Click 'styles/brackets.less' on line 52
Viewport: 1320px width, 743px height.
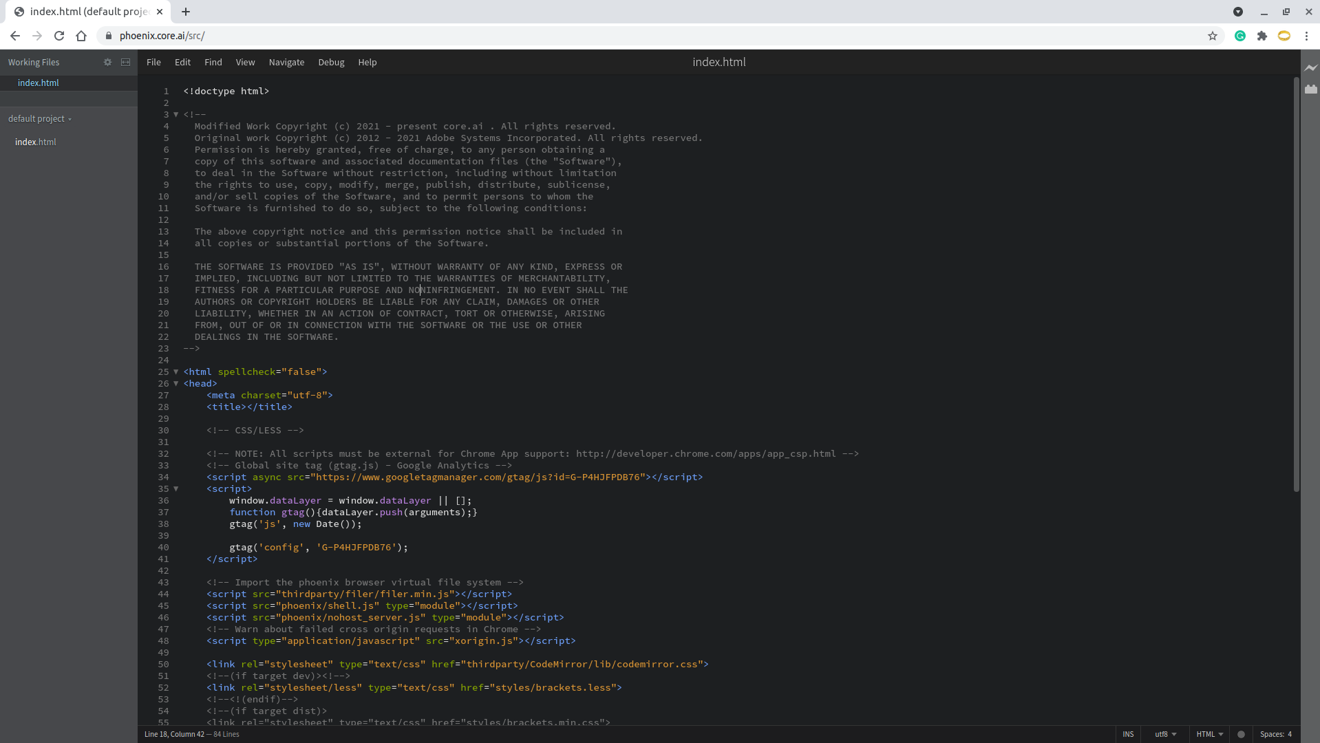click(553, 688)
